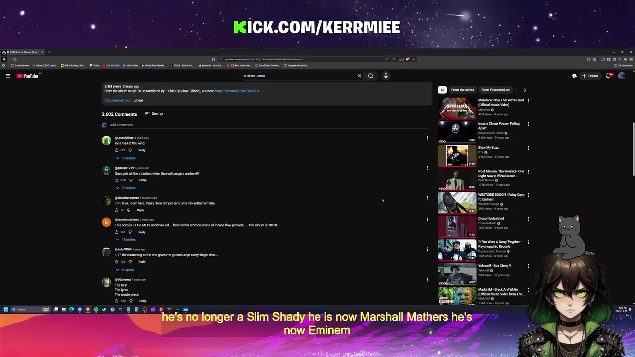Open a new browser tab
Screen dimensions: 635x357
(x=49, y=52)
